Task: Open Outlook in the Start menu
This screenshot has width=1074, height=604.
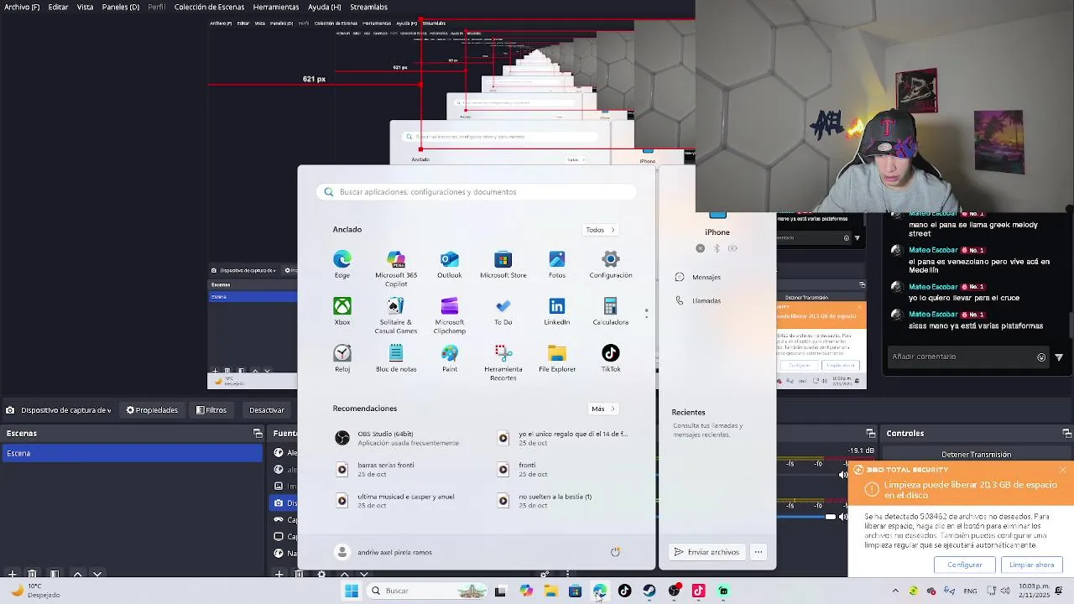Action: 450,264
